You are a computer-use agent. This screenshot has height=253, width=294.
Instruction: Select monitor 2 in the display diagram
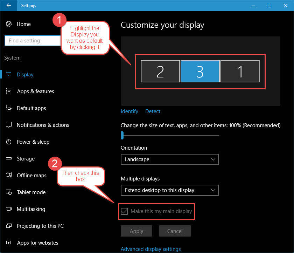point(160,71)
